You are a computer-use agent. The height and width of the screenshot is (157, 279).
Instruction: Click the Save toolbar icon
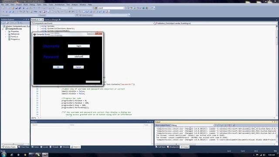pos(16,8)
